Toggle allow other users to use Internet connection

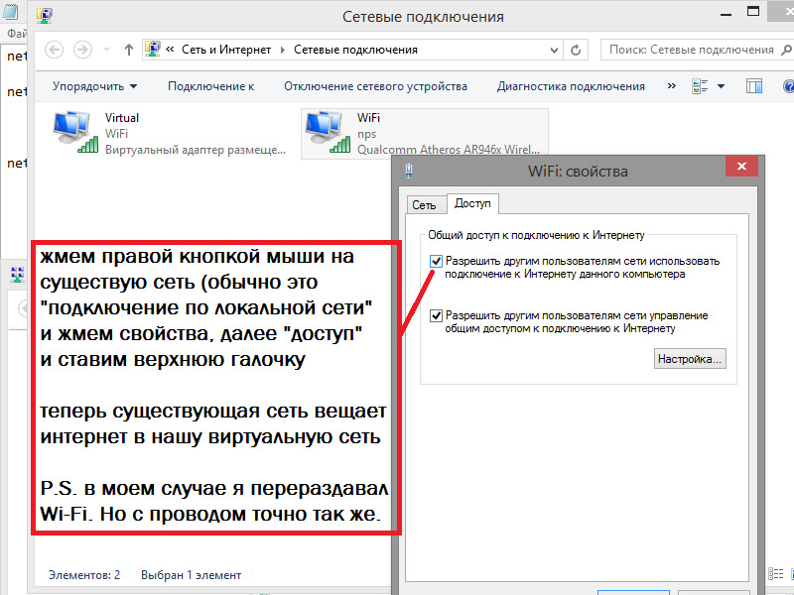(x=436, y=262)
